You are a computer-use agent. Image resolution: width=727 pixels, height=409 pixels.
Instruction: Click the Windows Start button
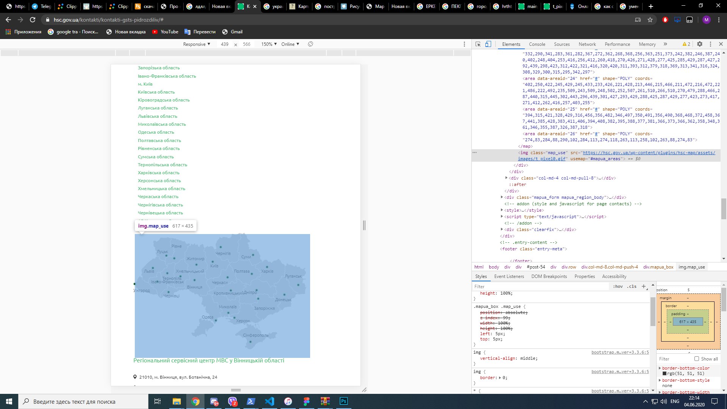9,401
